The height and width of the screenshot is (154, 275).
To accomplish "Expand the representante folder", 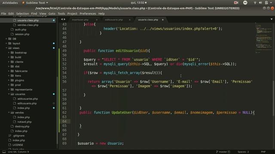I will (9, 89).
